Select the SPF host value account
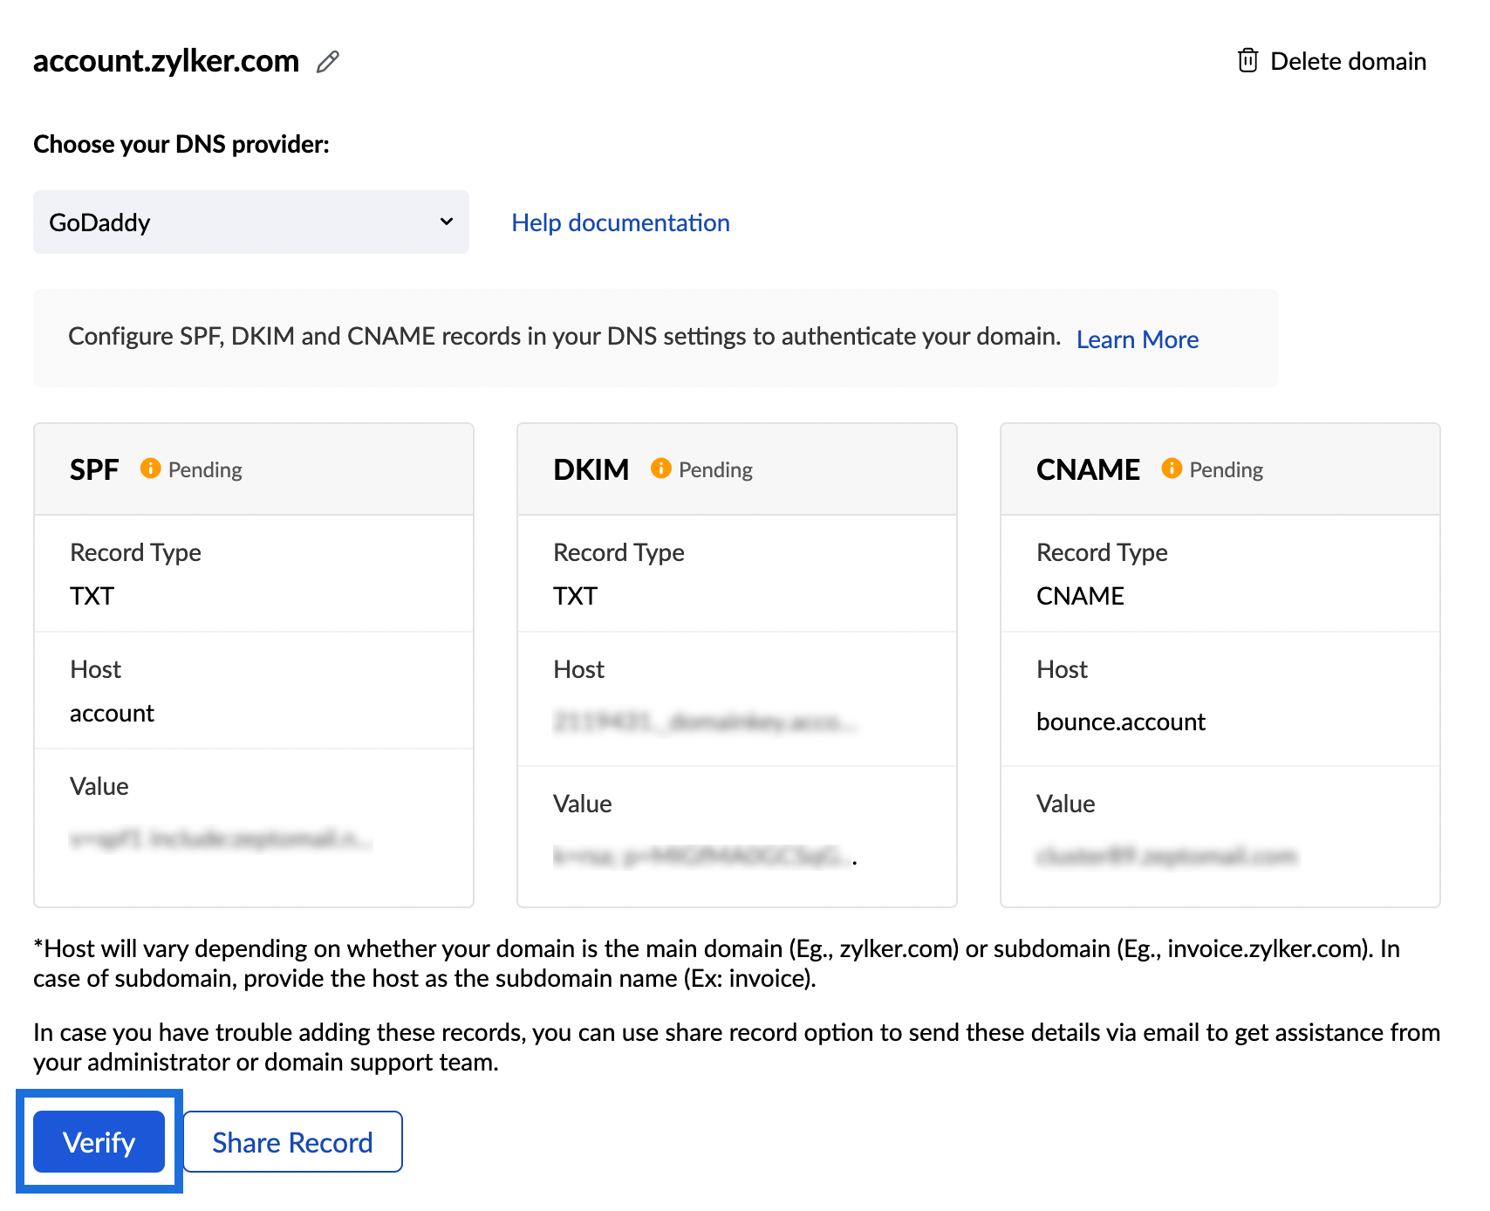Viewport: 1490px width, 1211px height. click(112, 713)
